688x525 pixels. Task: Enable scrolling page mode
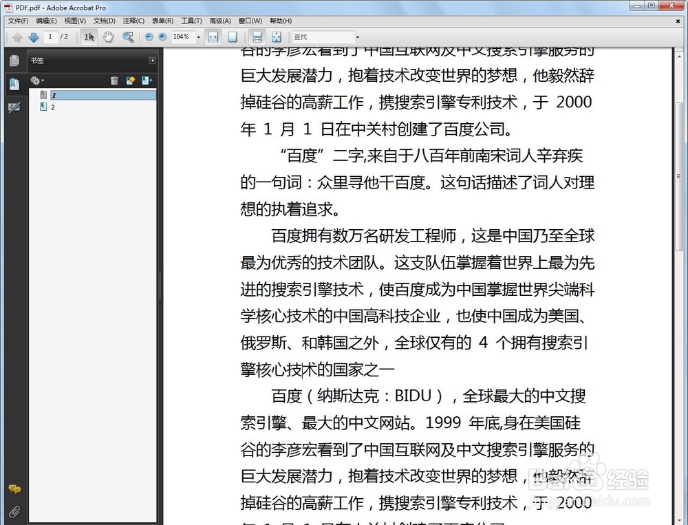[257, 37]
